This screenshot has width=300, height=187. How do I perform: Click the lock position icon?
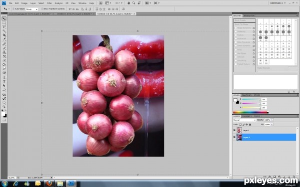(246, 124)
